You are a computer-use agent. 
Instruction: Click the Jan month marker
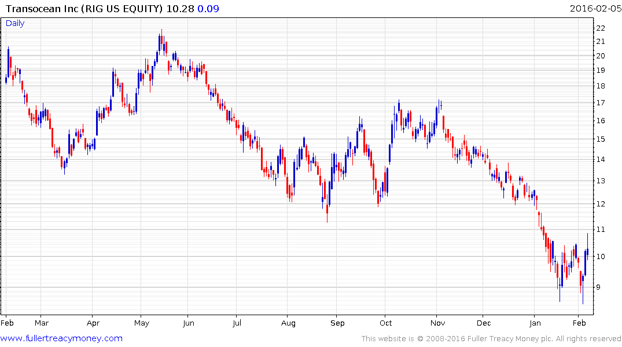(x=535, y=323)
